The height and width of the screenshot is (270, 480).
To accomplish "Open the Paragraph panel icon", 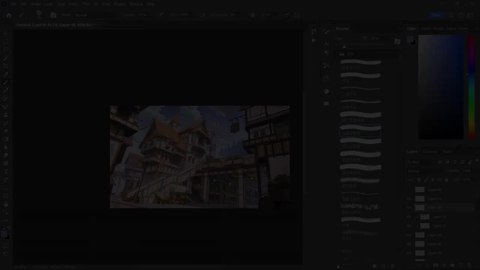I will coord(326,53).
